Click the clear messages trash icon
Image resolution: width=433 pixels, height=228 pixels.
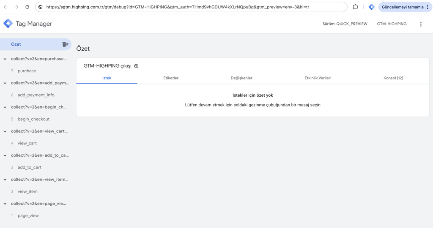point(65,44)
